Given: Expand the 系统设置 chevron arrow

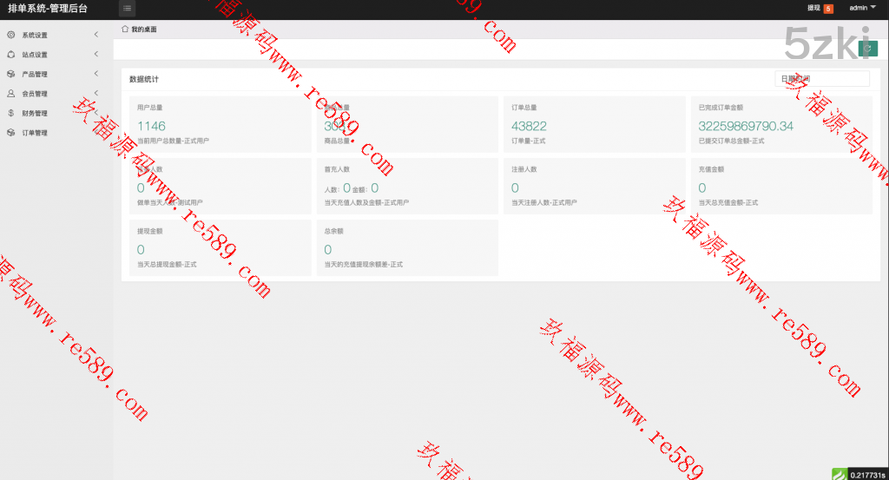Looking at the screenshot, I should click(x=95, y=36).
